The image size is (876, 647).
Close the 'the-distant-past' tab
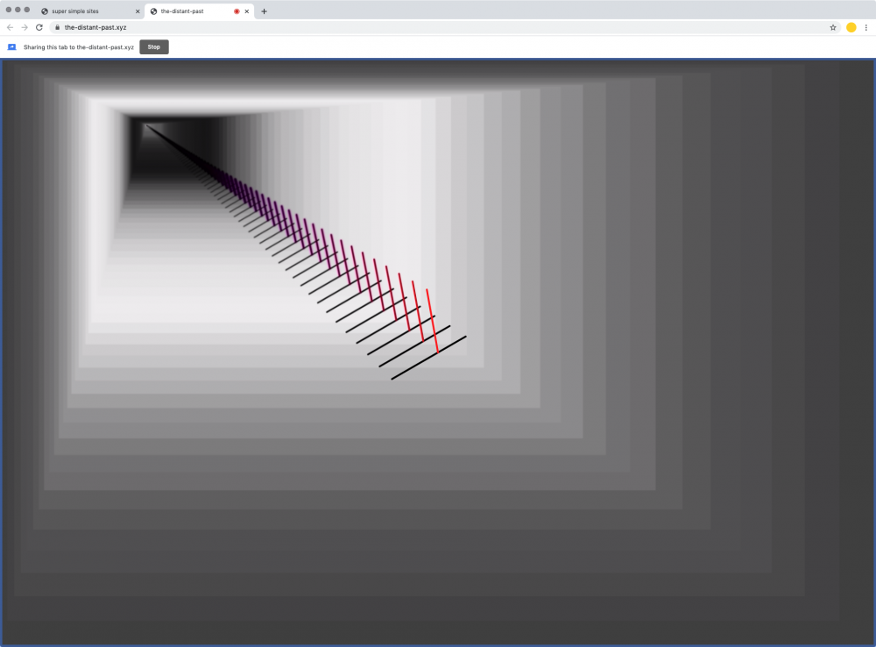coord(247,11)
